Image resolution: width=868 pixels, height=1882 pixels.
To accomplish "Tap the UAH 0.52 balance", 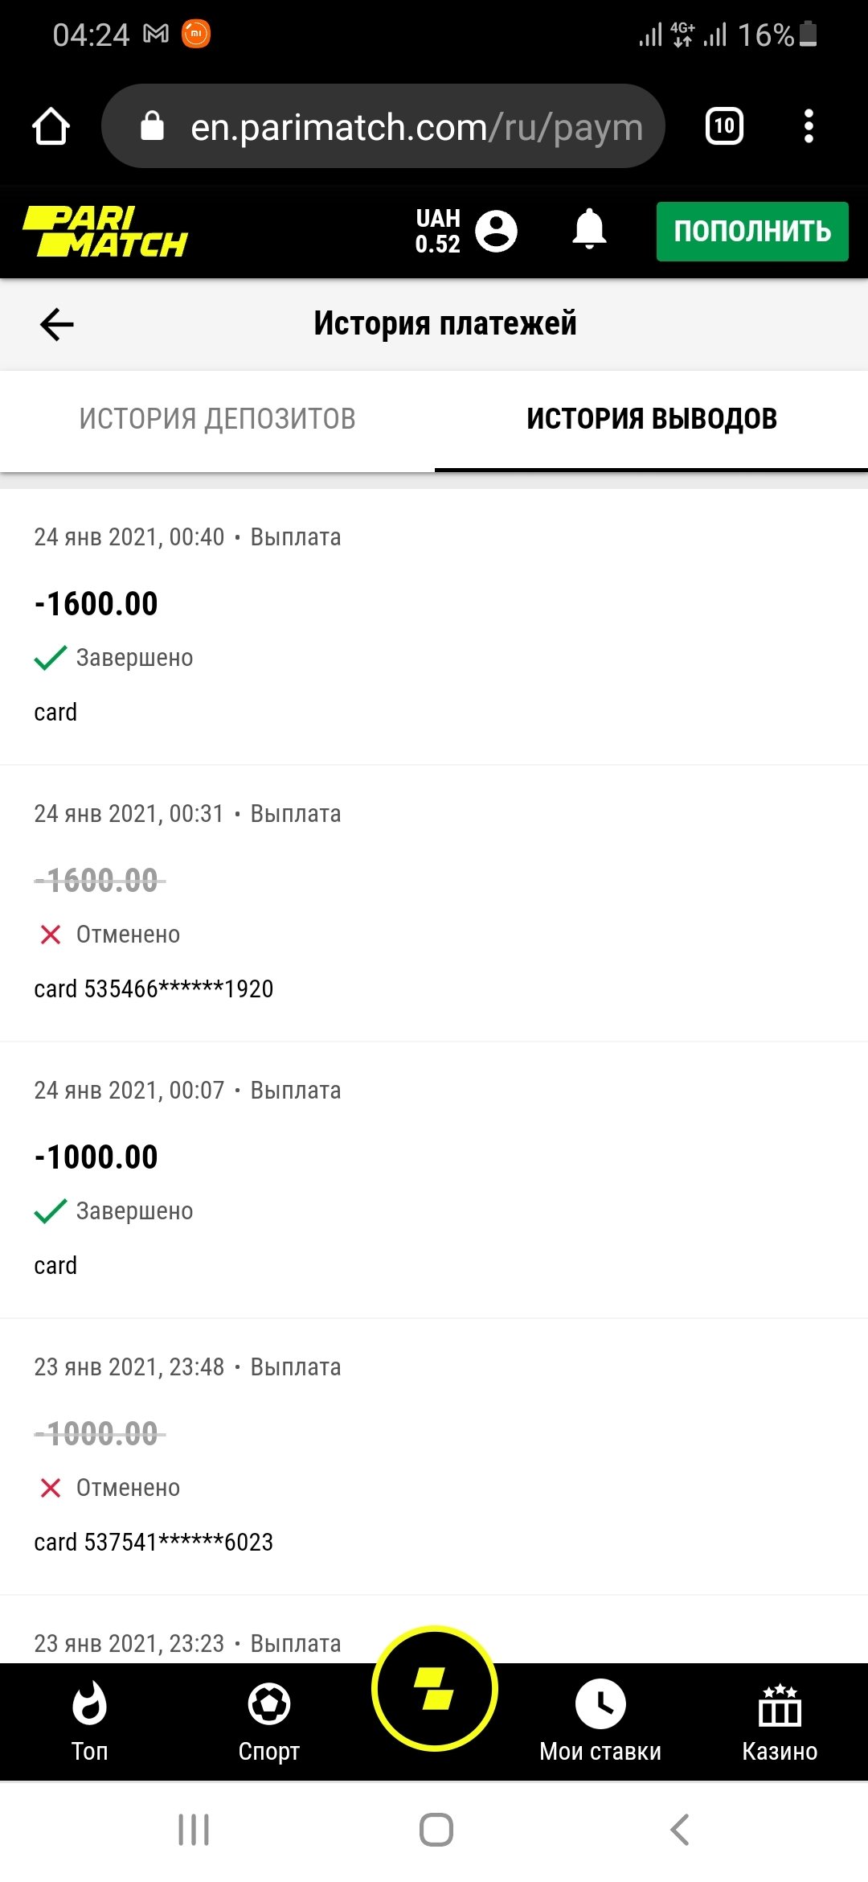I will (437, 232).
